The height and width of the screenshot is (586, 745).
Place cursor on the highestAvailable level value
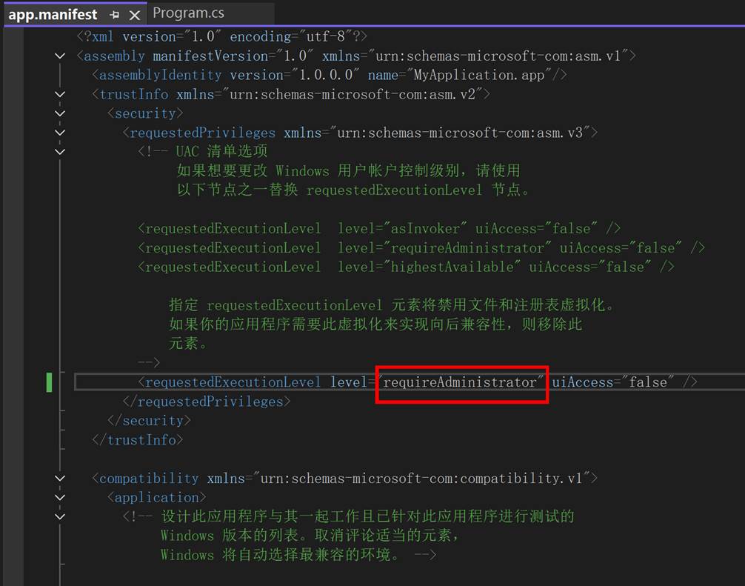[x=452, y=267]
